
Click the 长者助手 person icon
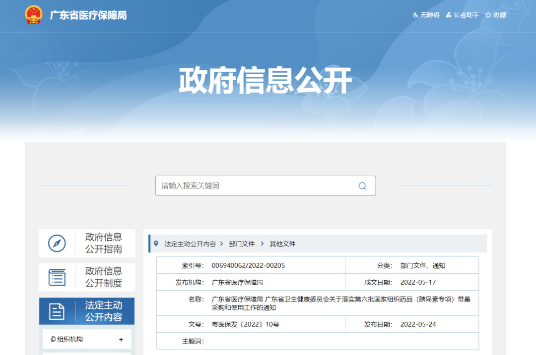[449, 15]
